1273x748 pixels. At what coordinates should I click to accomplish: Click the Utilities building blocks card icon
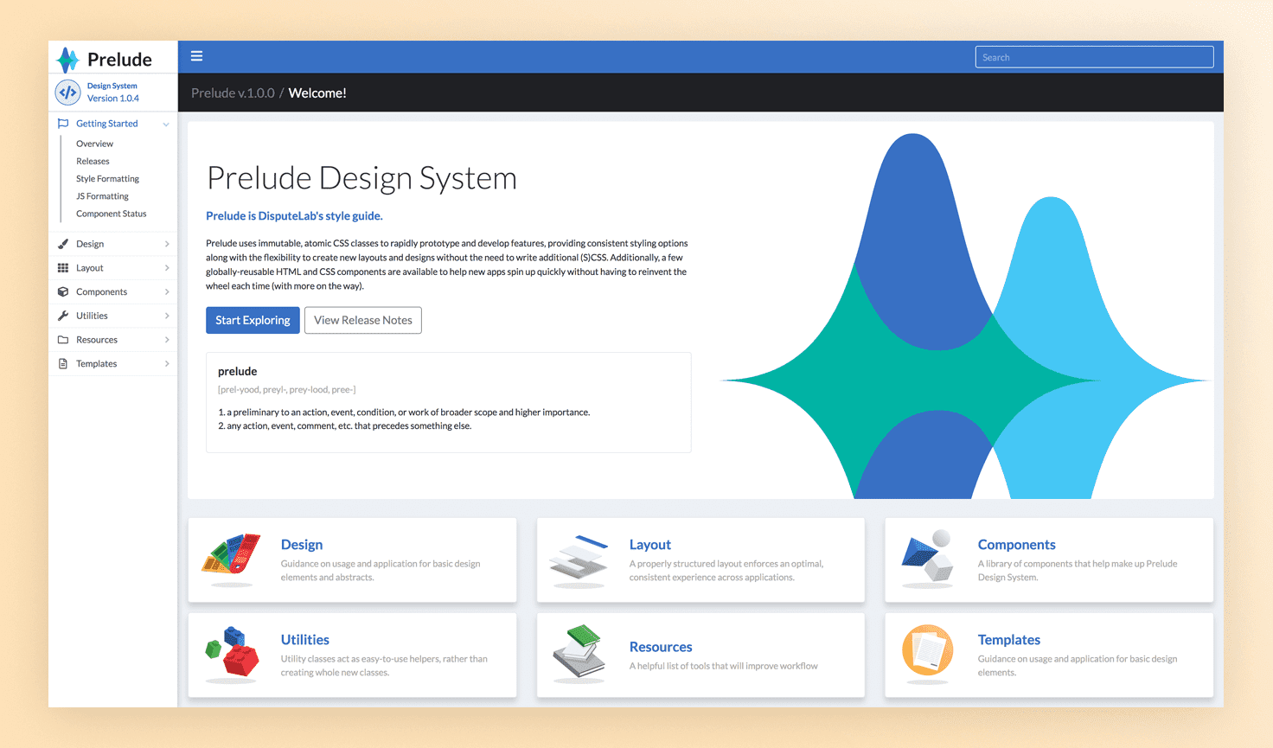click(232, 651)
